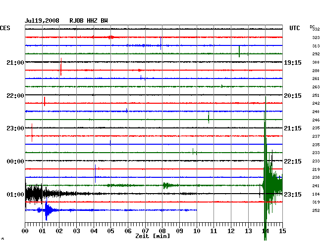Click the DC value 251
Viewport: 322px width, 244px height.
(x=316, y=95)
